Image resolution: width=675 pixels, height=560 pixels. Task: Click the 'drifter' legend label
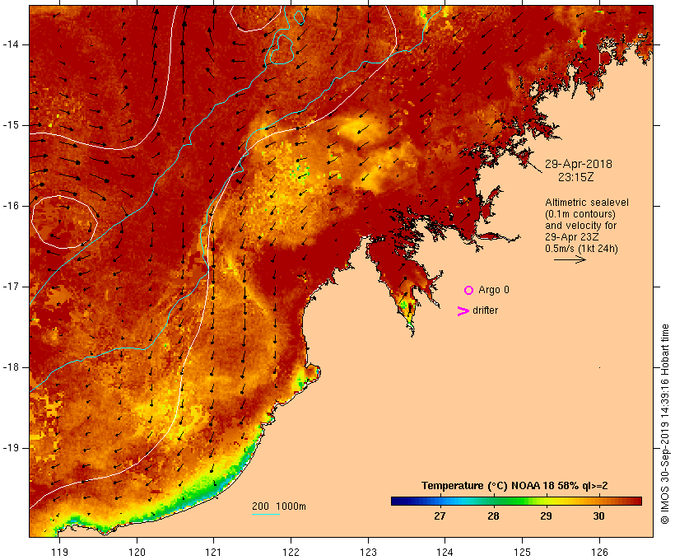[485, 310]
